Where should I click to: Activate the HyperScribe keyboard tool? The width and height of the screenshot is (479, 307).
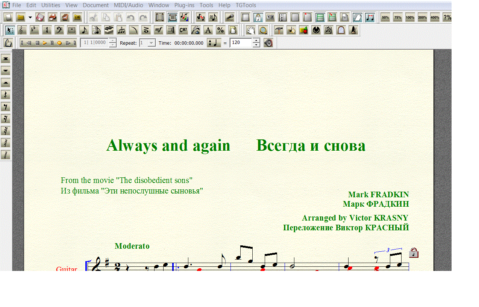pyautogui.click(x=109, y=30)
